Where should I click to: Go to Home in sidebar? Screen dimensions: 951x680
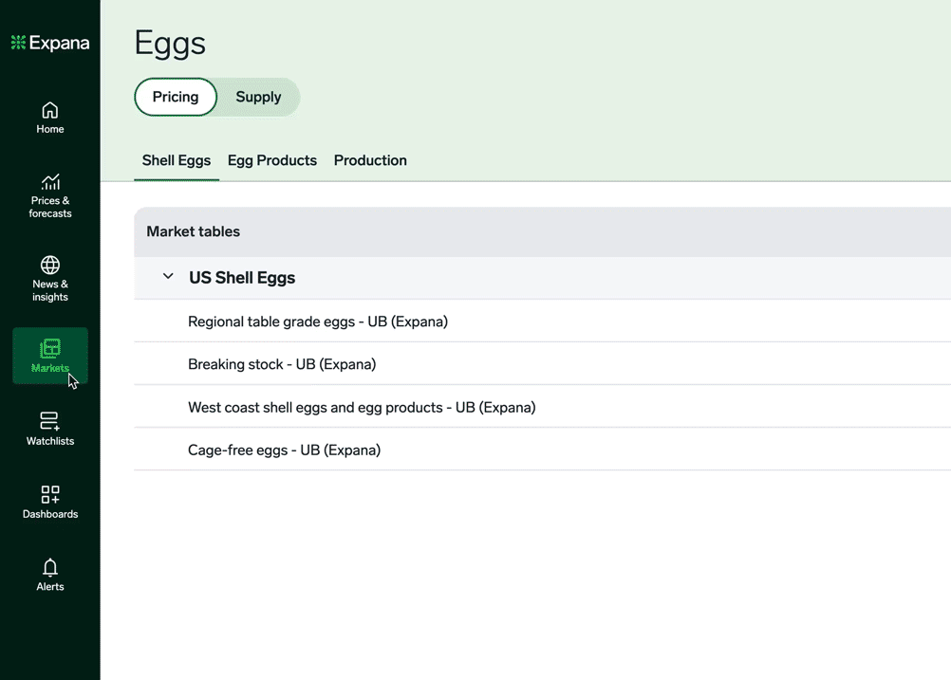[x=49, y=118]
